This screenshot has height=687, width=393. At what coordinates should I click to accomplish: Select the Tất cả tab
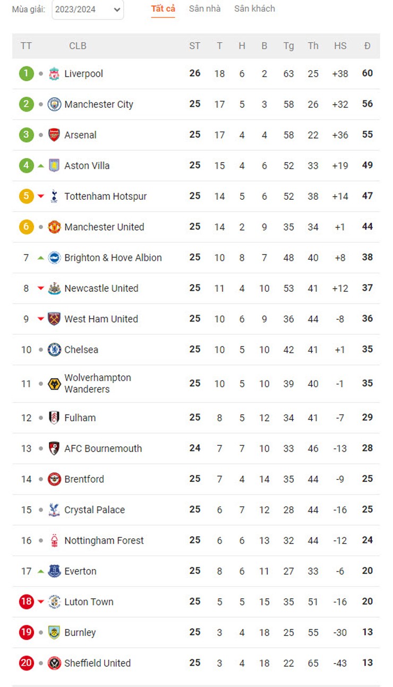(x=163, y=9)
